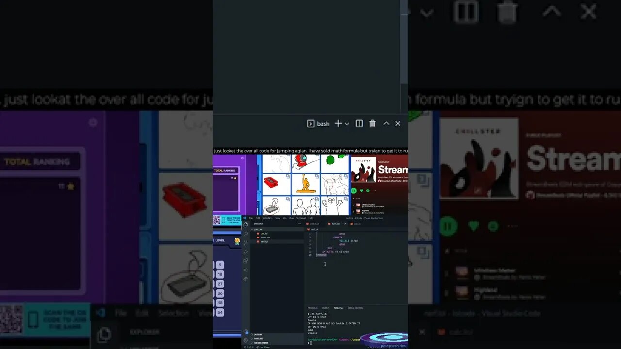Open the Terminal menu in menu bar
621x349 pixels.
pyautogui.click(x=301, y=218)
